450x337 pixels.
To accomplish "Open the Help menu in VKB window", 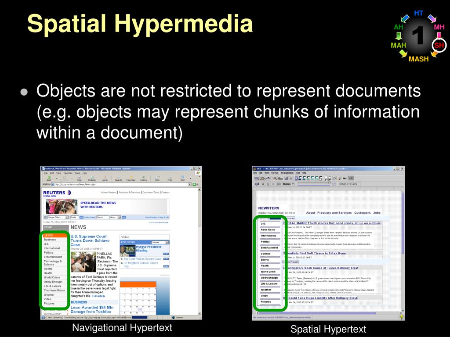I will [x=304, y=173].
